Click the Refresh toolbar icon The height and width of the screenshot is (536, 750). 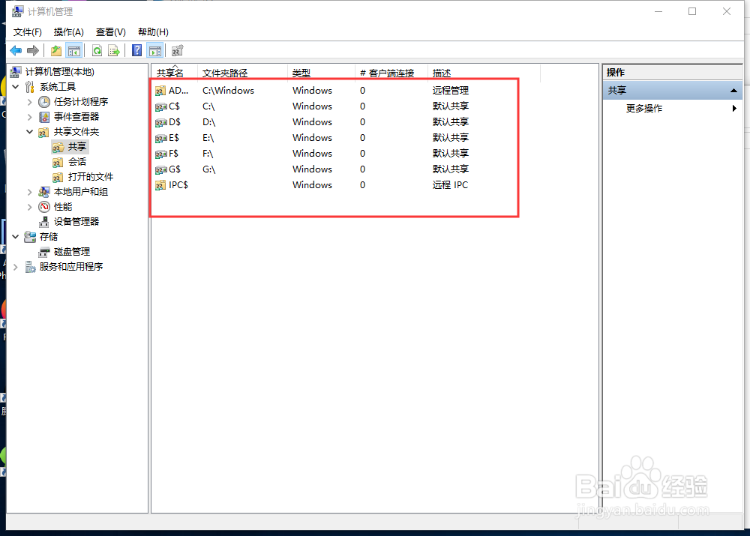click(x=97, y=50)
